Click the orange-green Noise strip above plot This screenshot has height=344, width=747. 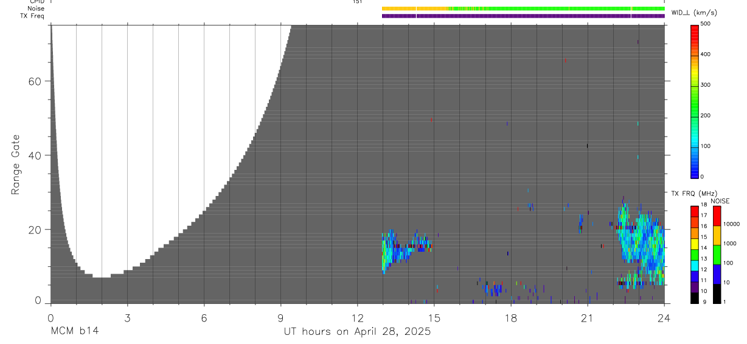tap(523, 8)
